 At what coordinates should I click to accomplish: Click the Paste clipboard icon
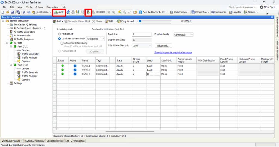click(33, 12)
